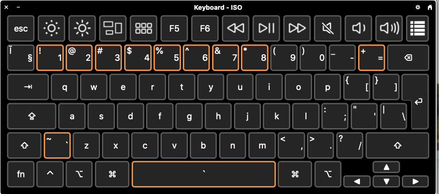Image resolution: width=439 pixels, height=194 pixels.
Task: Click the mute speaker key
Action: pos(327,28)
